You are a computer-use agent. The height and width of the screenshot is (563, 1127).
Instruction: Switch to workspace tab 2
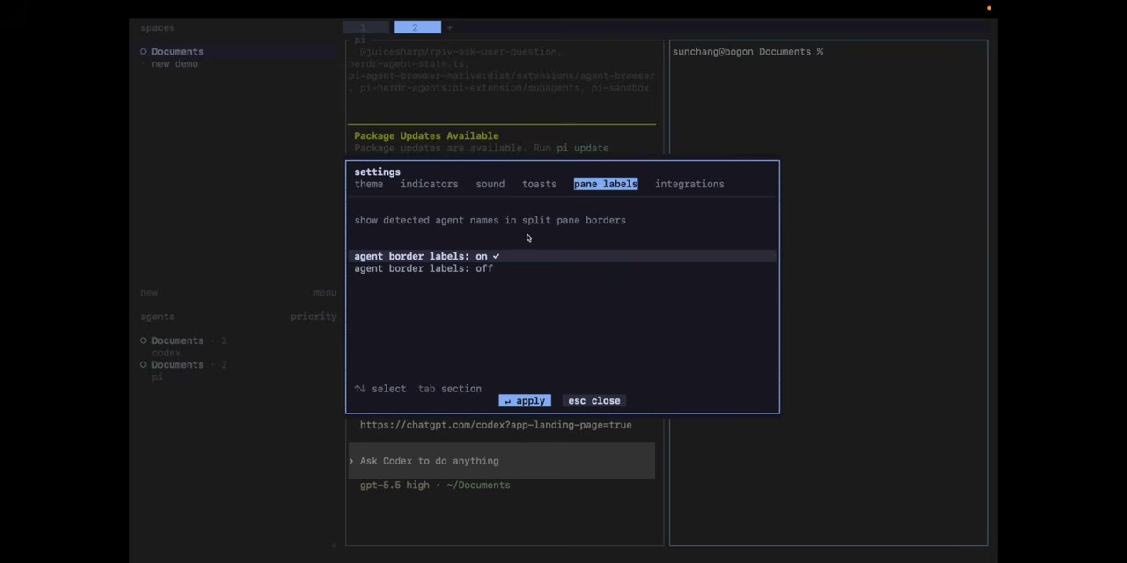[x=417, y=27]
